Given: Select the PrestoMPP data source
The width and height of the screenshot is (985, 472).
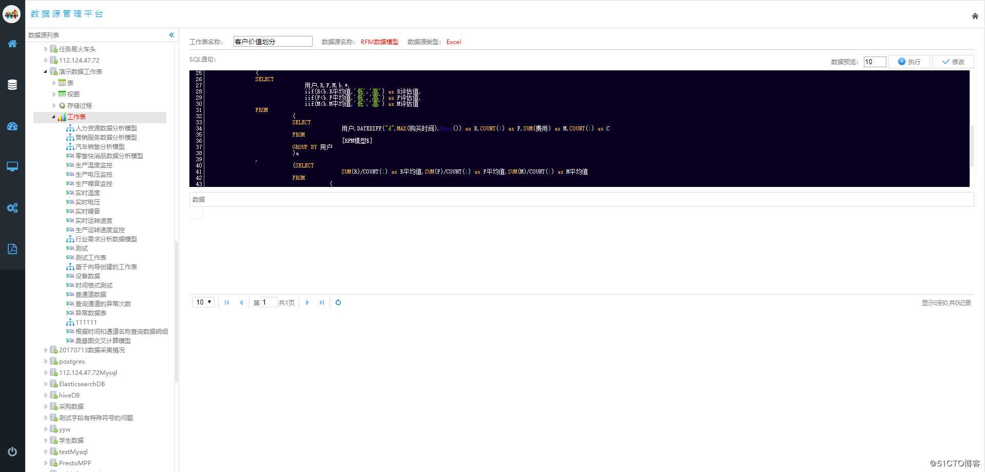Looking at the screenshot, I should coord(75,463).
